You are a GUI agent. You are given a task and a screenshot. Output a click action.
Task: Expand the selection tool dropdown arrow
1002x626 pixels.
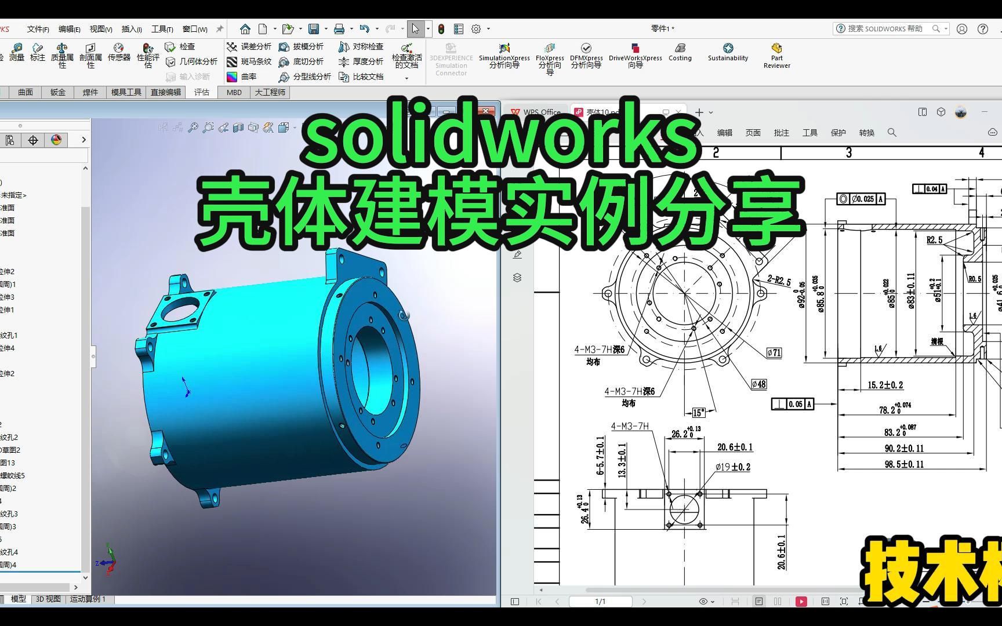(x=428, y=29)
